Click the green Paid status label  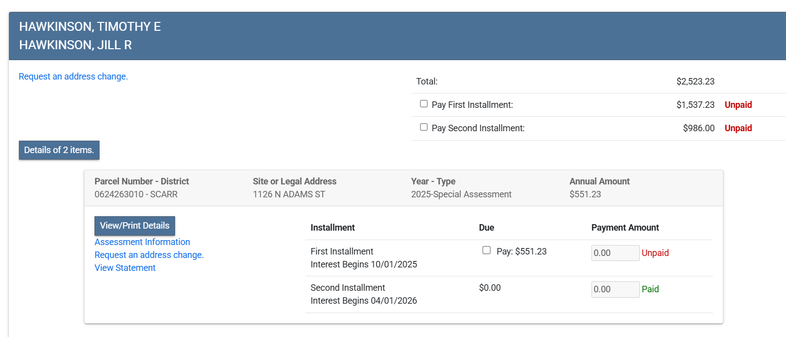pyautogui.click(x=650, y=289)
